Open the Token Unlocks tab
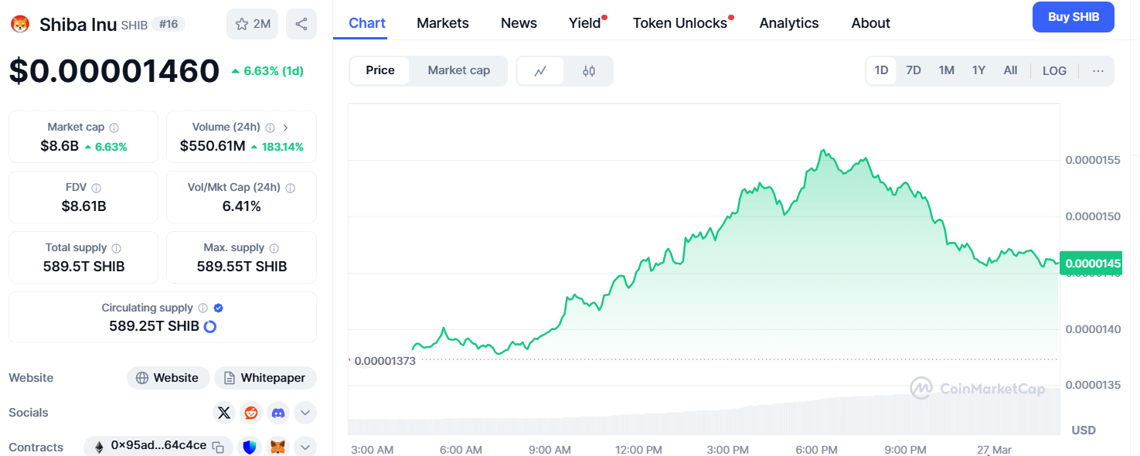The width and height of the screenshot is (1140, 456). point(680,23)
